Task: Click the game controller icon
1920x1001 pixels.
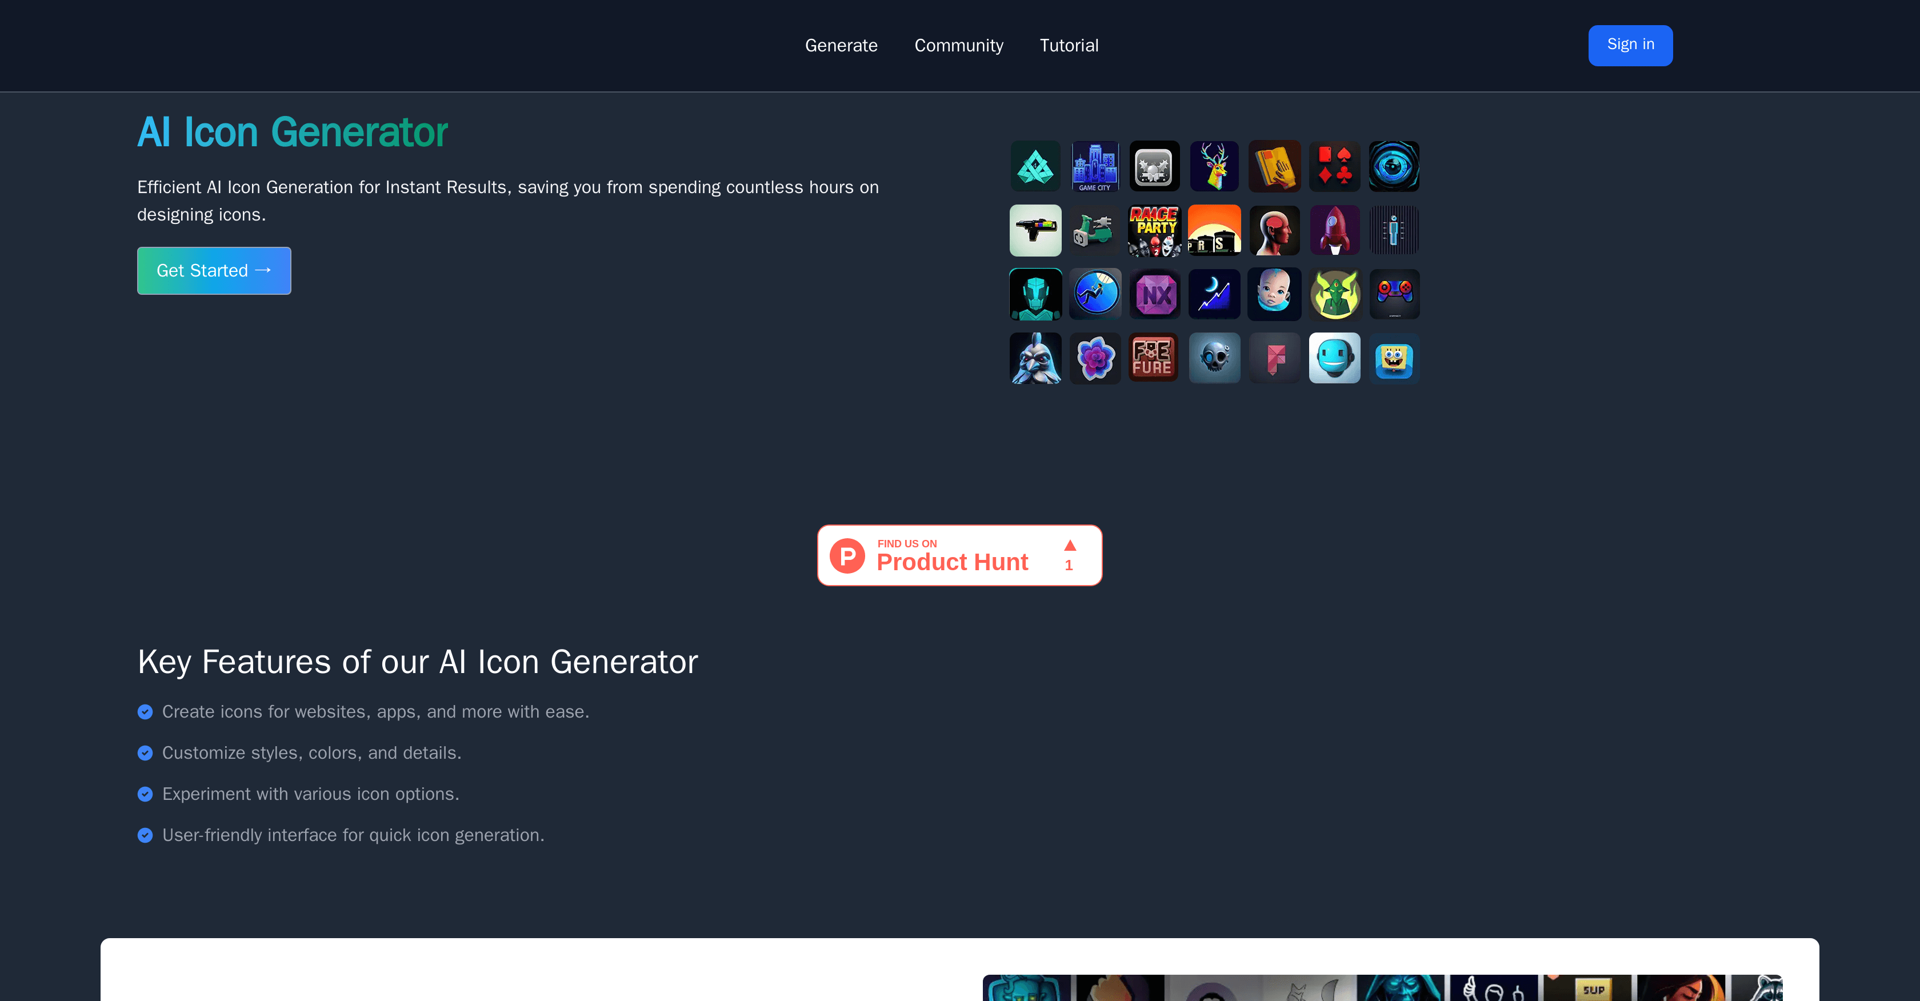Action: click(x=1394, y=294)
